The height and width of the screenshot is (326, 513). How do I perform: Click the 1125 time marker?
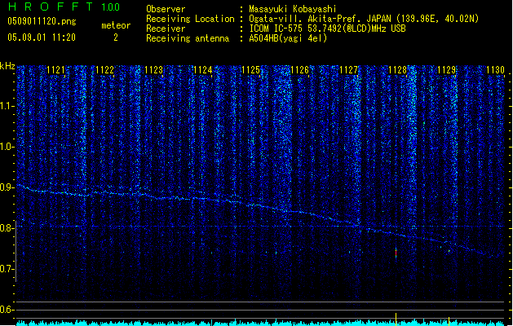[x=251, y=70]
